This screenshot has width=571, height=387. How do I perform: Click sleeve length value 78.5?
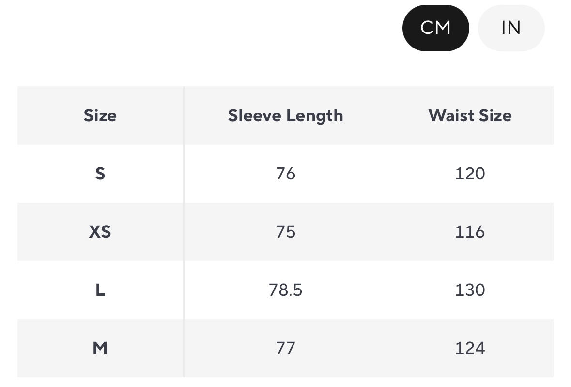click(285, 290)
